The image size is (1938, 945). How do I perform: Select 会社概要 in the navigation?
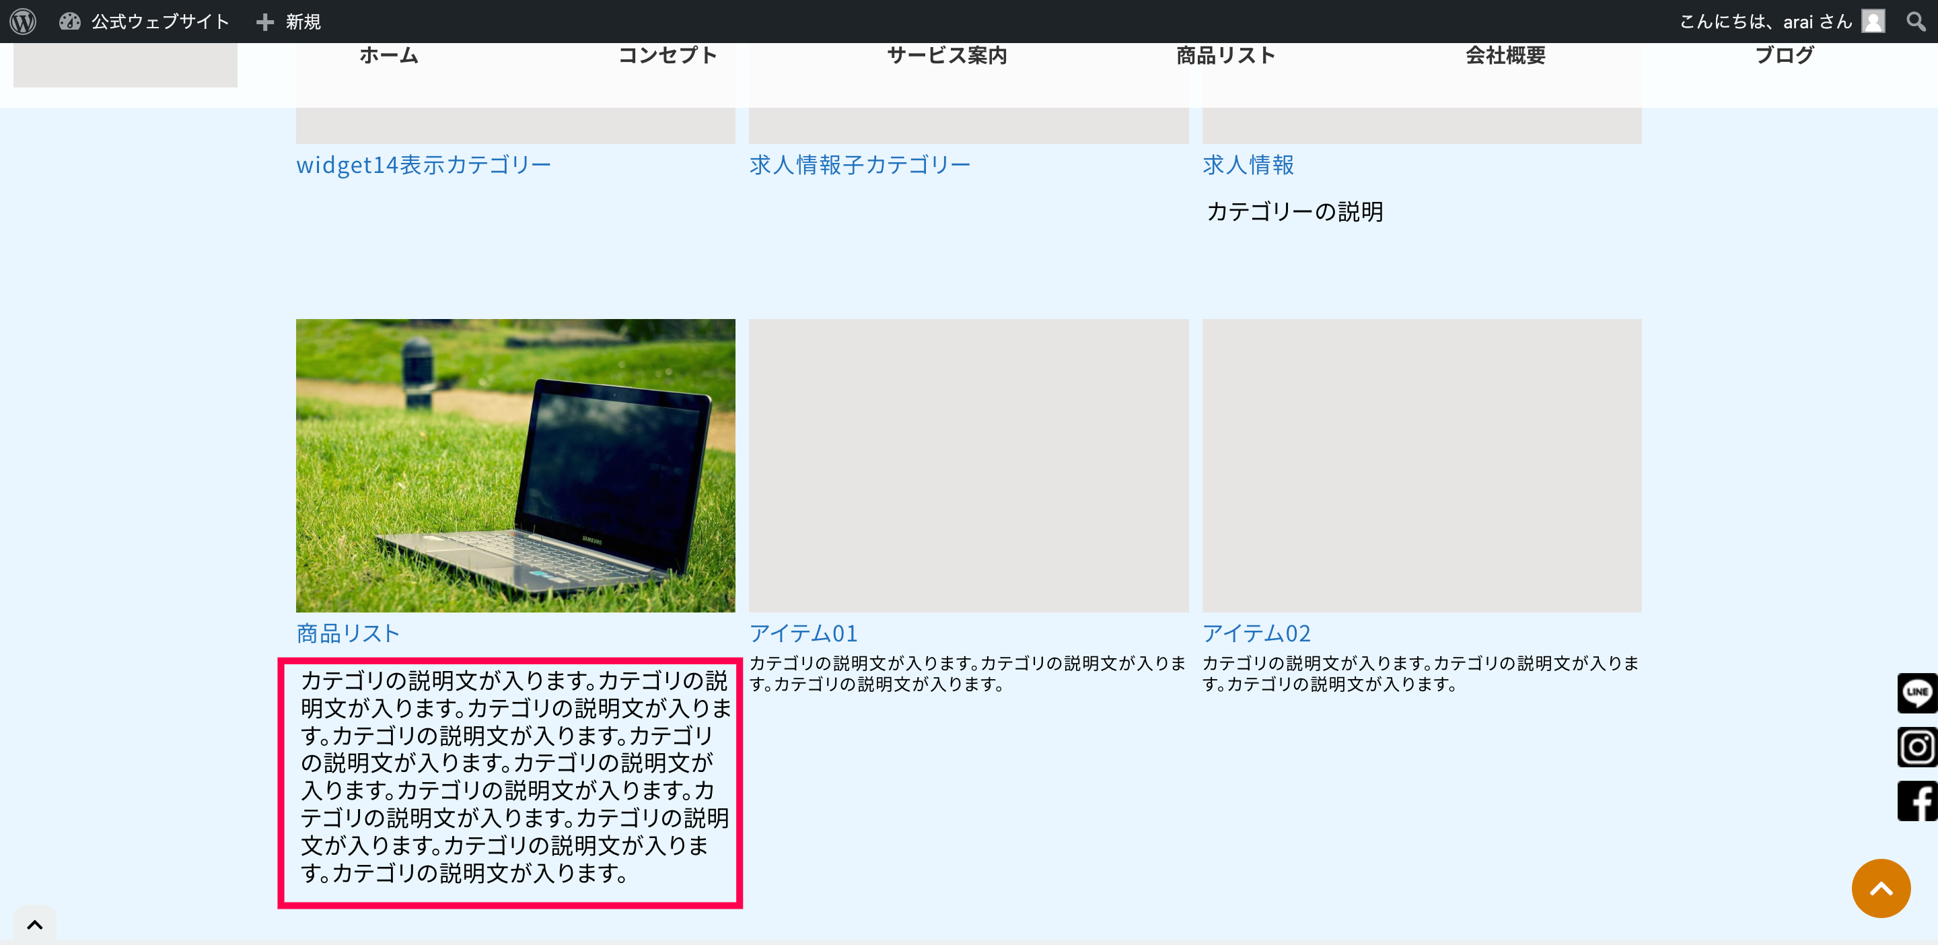[1505, 55]
